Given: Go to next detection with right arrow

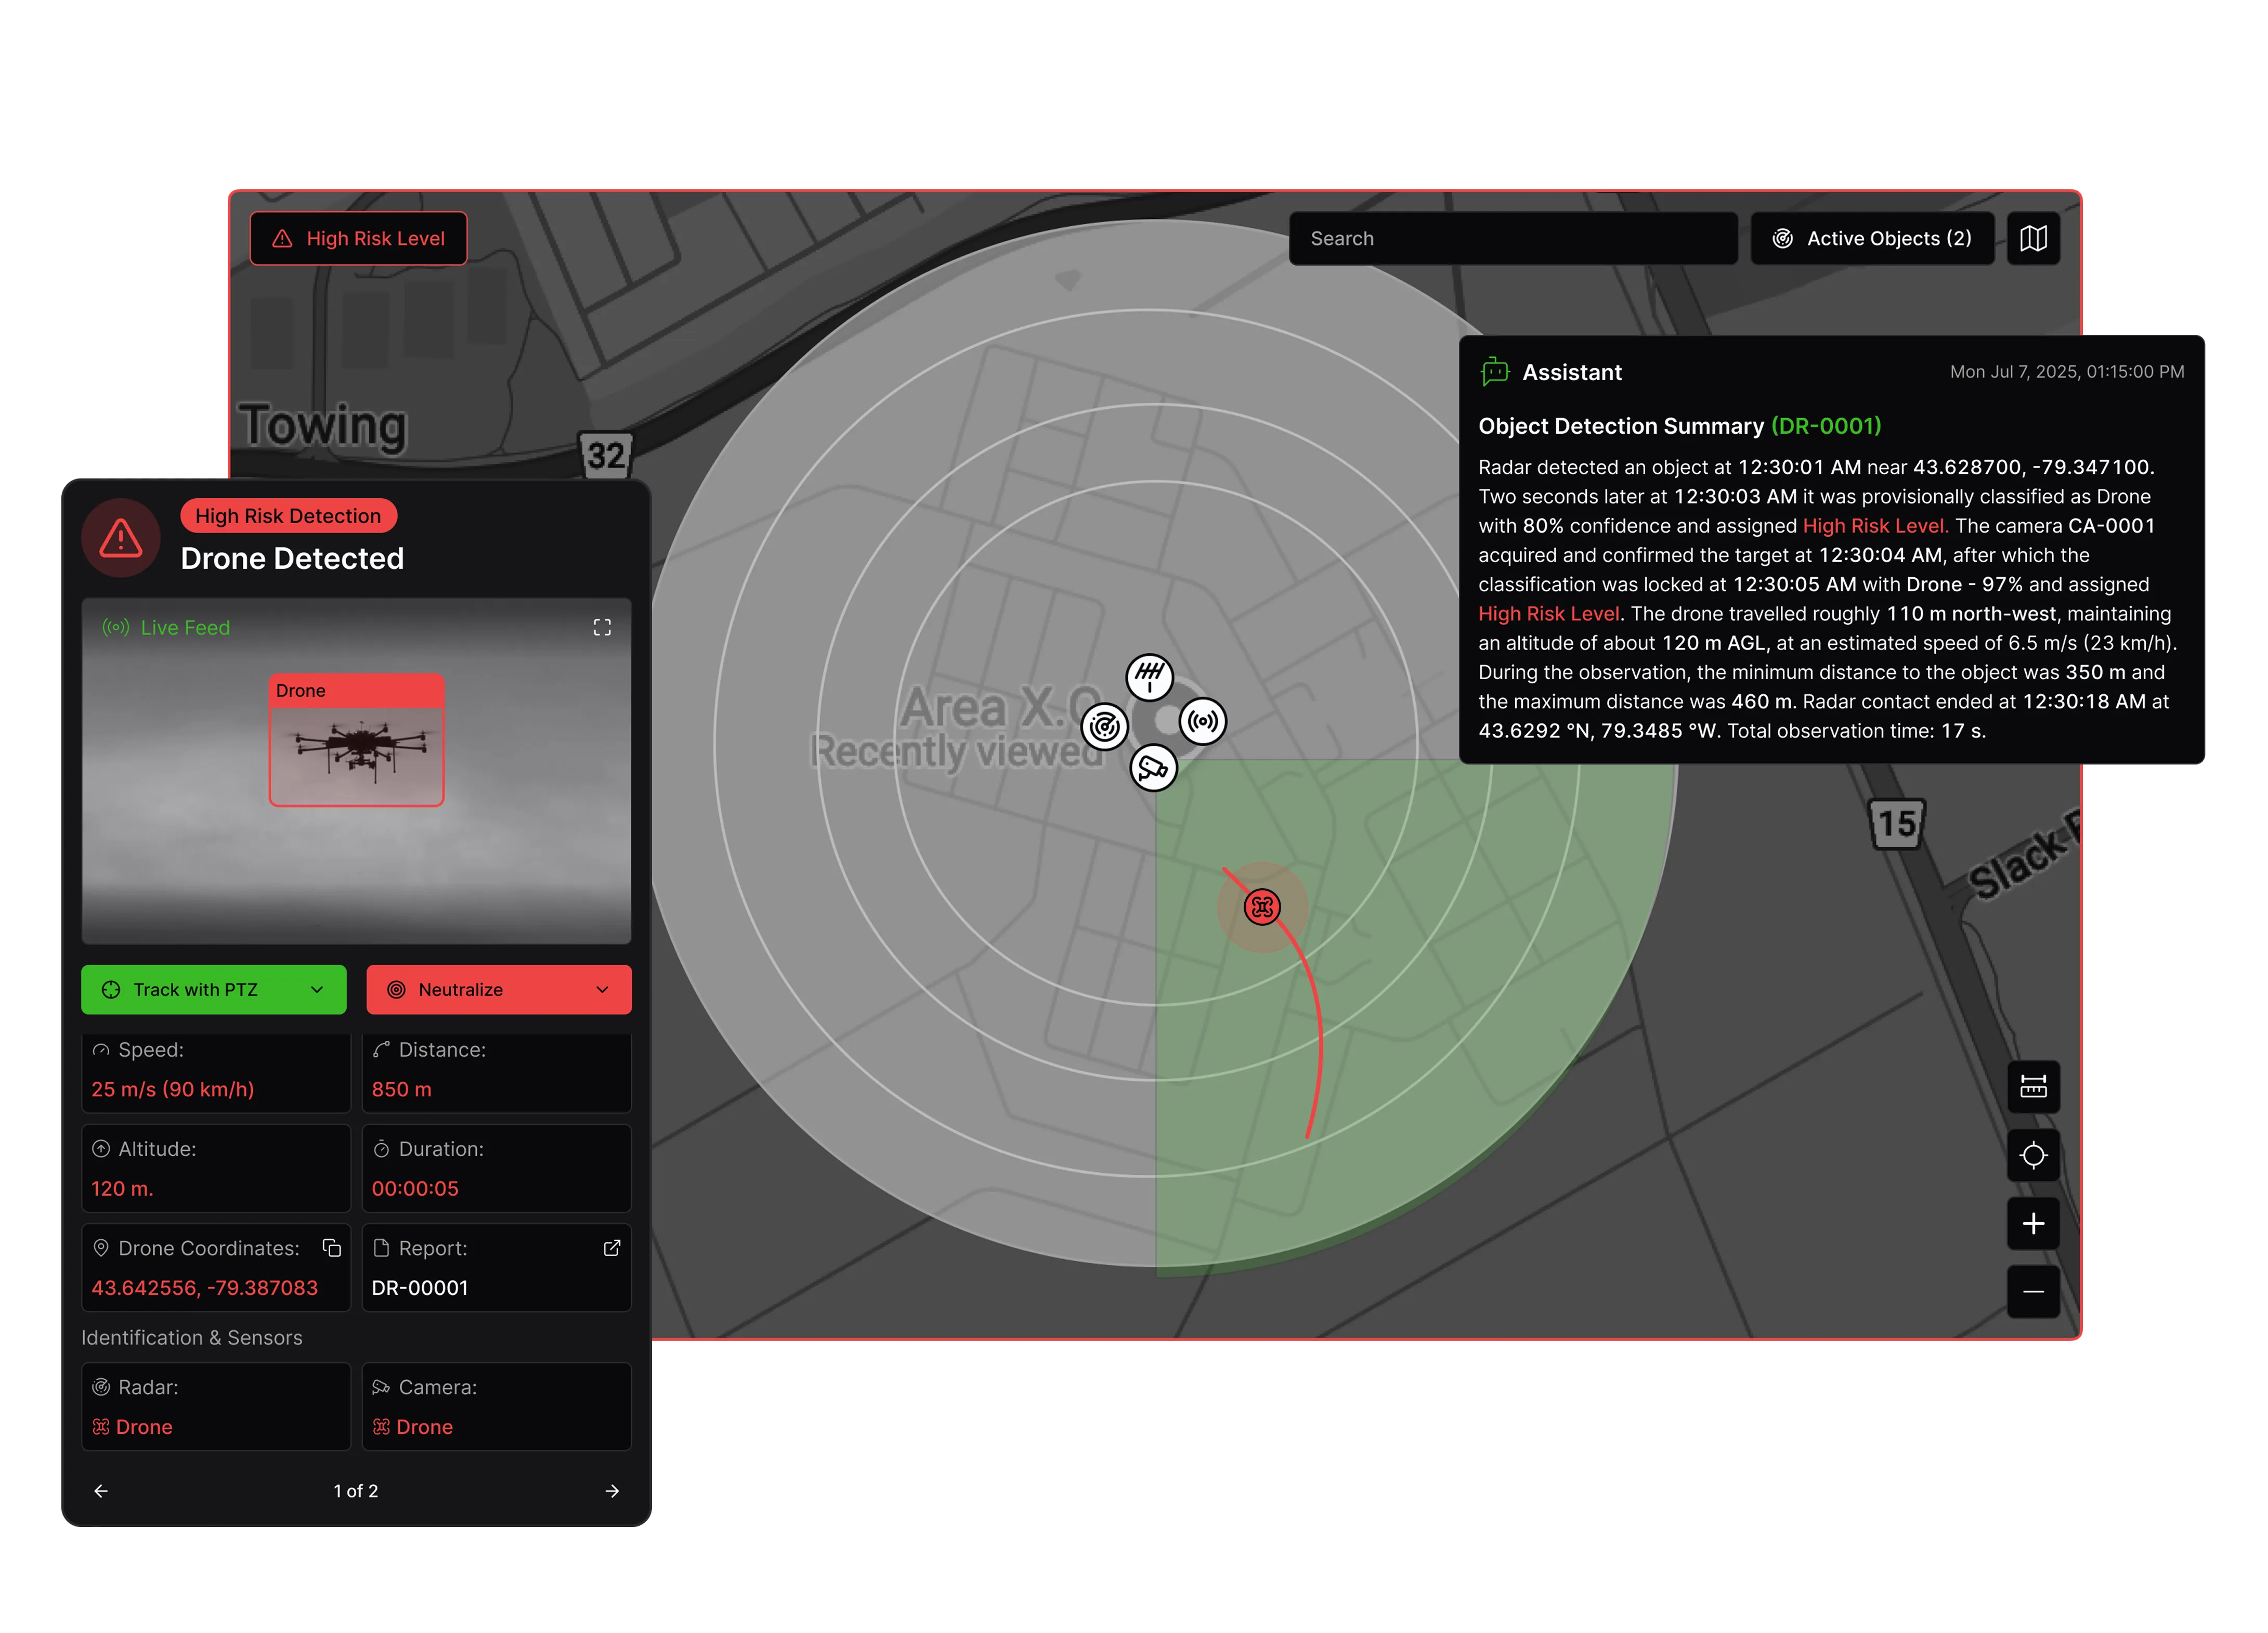Looking at the screenshot, I should tap(612, 1491).
